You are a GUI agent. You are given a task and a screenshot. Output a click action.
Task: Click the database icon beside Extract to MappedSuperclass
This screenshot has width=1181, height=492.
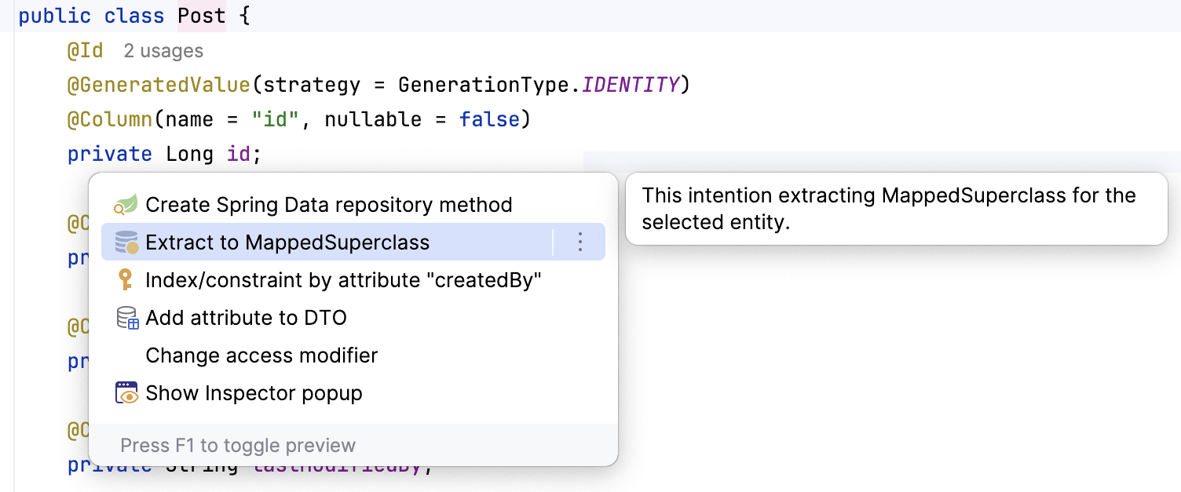point(126,242)
